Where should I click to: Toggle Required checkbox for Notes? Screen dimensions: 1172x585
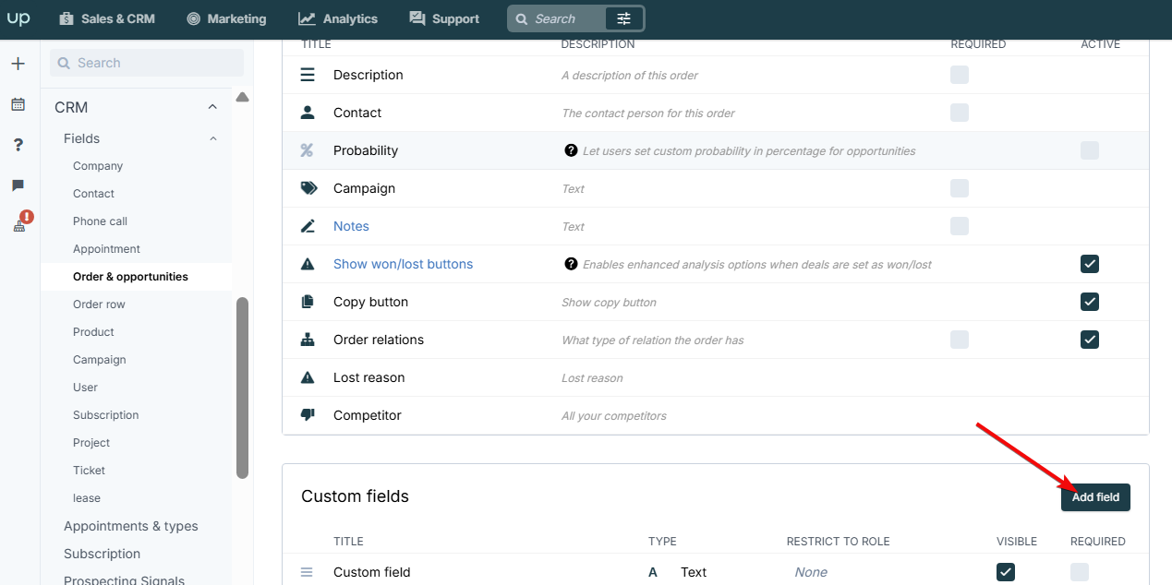coord(960,226)
